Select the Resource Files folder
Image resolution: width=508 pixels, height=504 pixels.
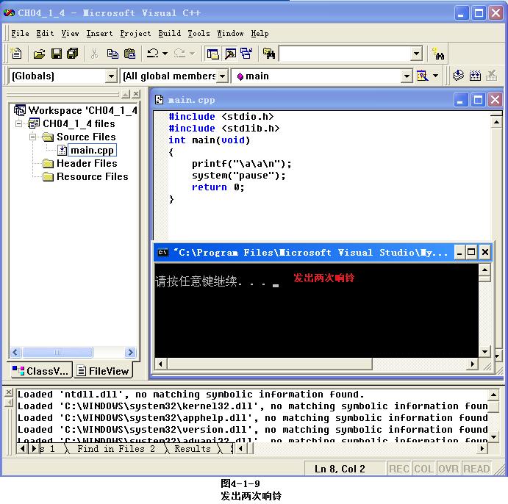[93, 177]
